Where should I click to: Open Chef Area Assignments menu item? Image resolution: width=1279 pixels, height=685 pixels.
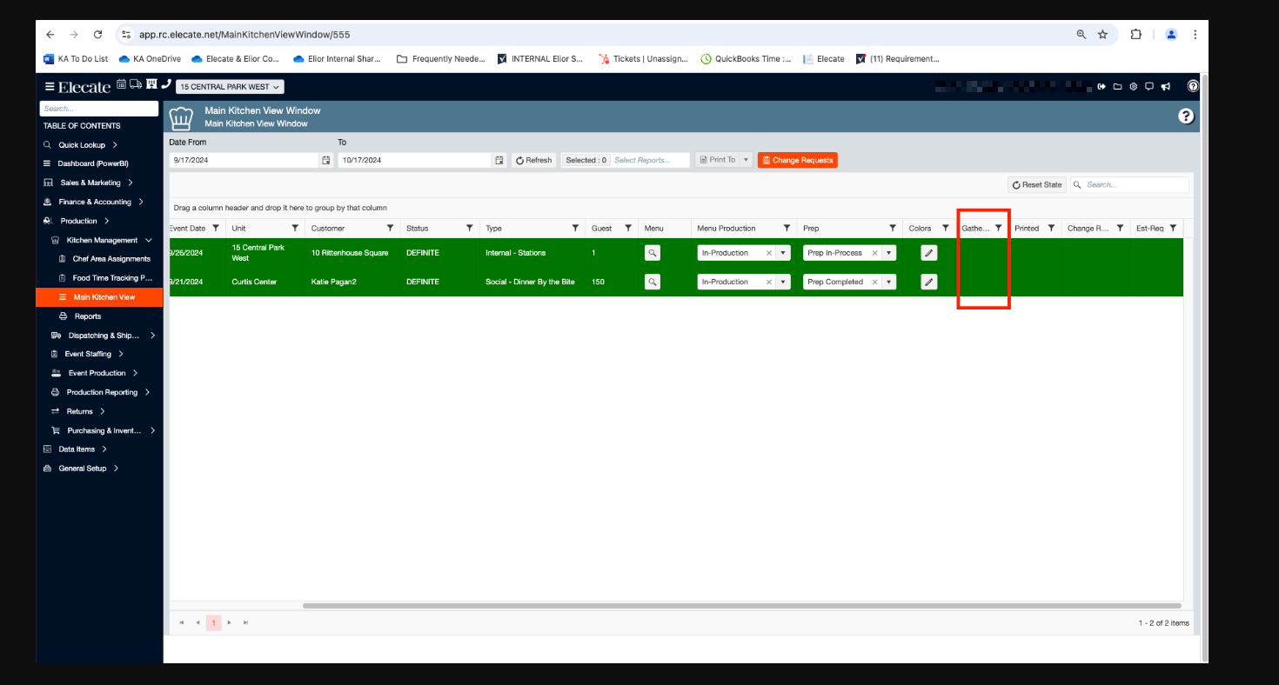(111, 259)
